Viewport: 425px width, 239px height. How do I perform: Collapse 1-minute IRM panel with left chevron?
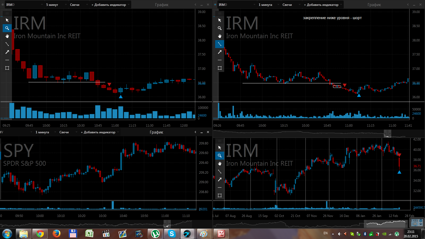coord(408,5)
